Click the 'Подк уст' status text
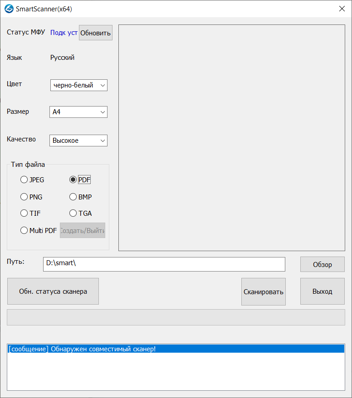 tap(64, 33)
